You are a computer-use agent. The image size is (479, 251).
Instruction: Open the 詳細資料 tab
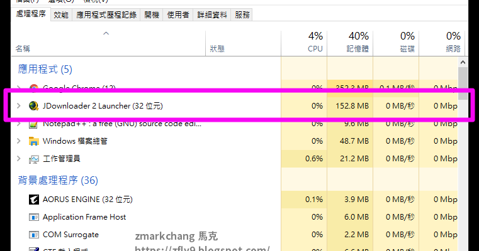(212, 15)
